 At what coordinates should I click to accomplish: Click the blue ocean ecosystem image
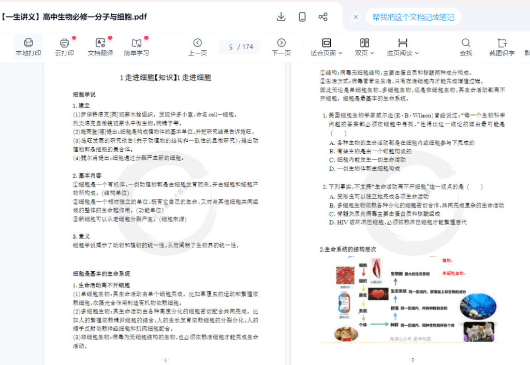pyautogui.click(x=478, y=306)
